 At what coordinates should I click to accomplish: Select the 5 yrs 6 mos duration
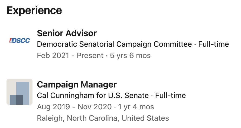click(130, 55)
